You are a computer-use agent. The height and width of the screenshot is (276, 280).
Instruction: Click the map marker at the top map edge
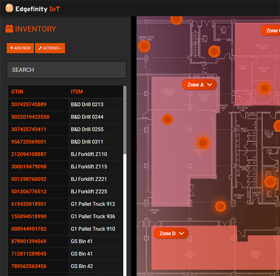pos(176,19)
